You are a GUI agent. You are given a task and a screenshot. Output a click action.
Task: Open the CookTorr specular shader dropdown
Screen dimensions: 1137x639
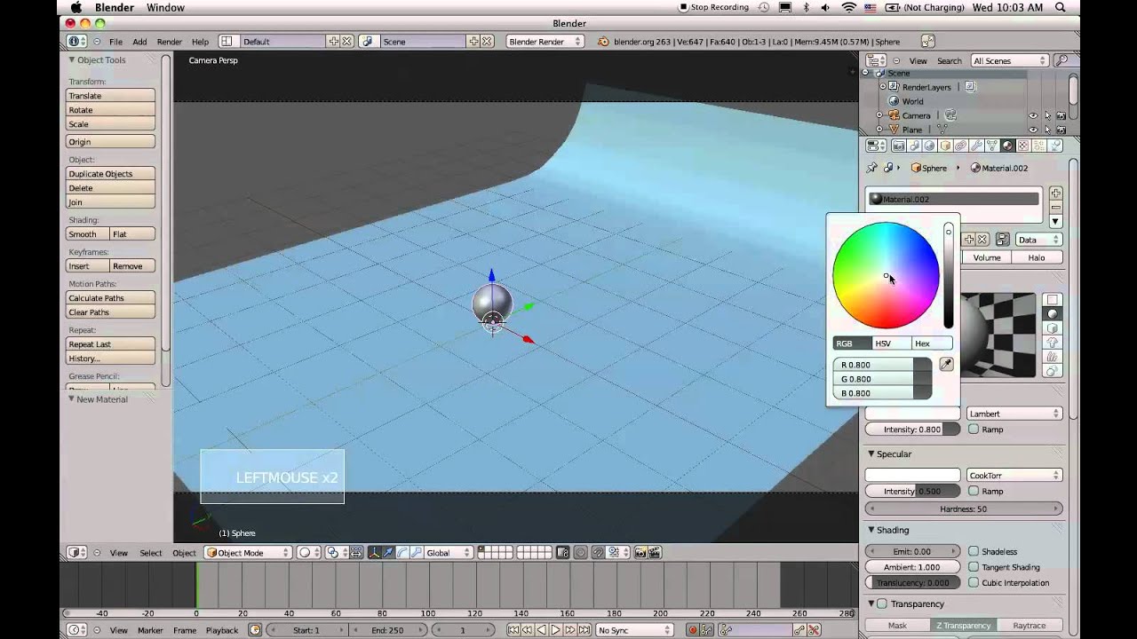point(1014,476)
